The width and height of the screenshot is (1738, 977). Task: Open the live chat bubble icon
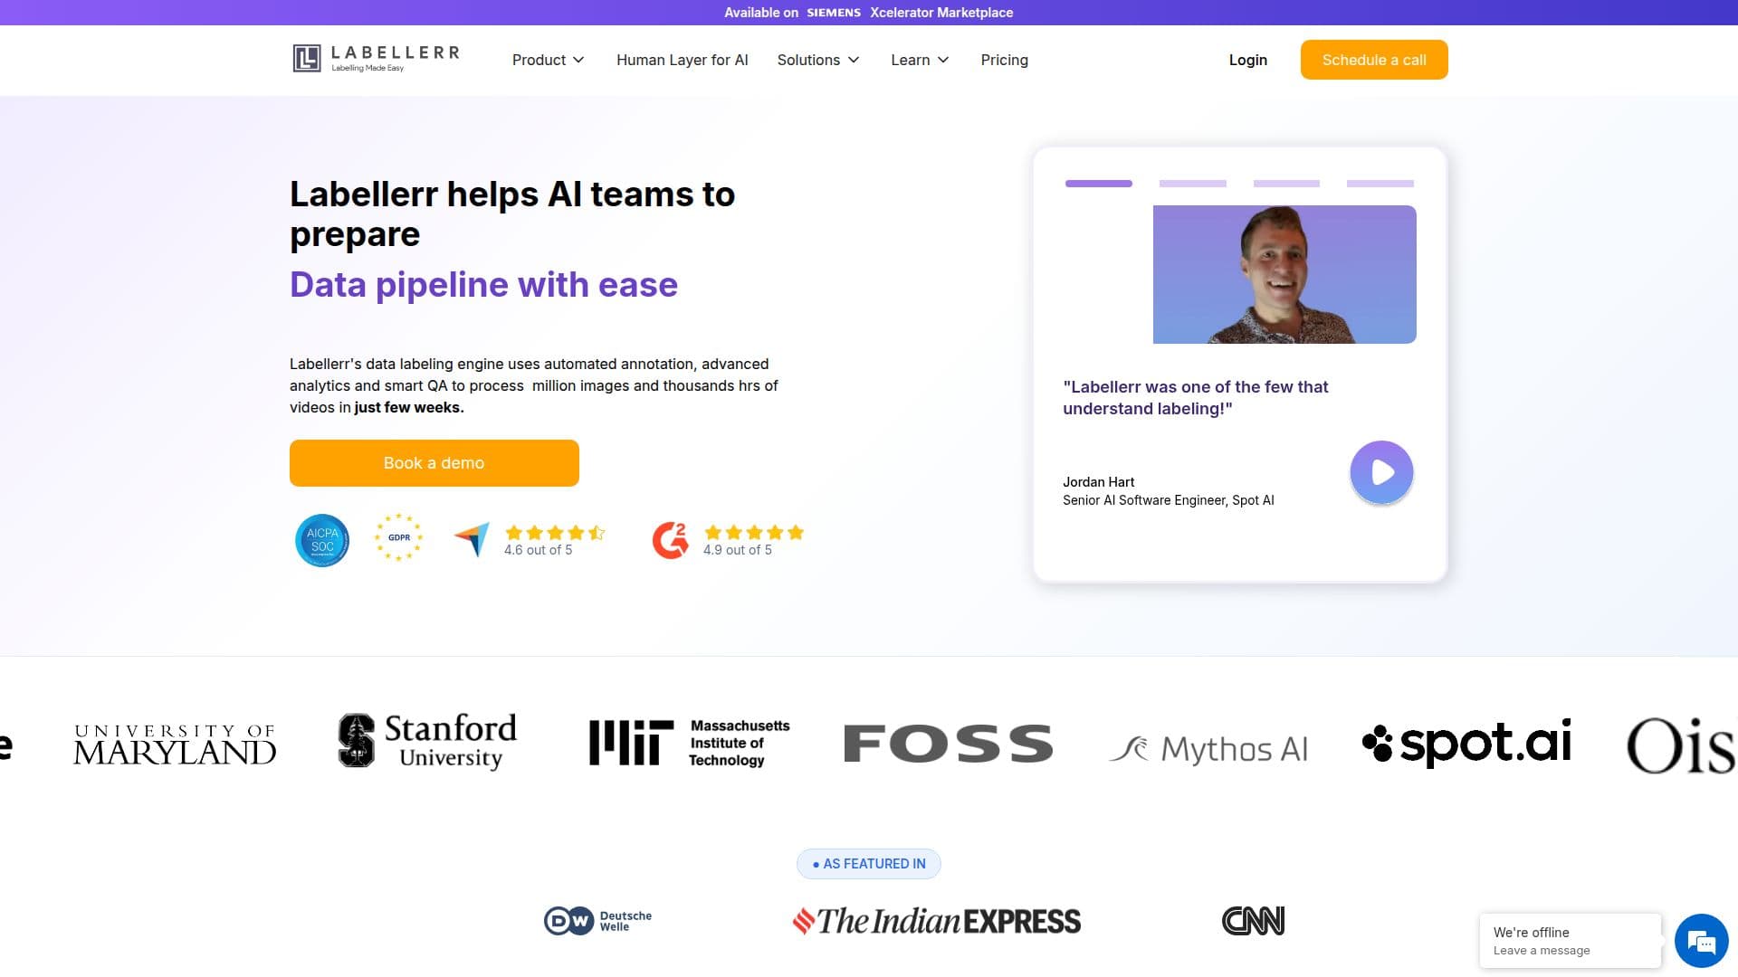[x=1702, y=941]
